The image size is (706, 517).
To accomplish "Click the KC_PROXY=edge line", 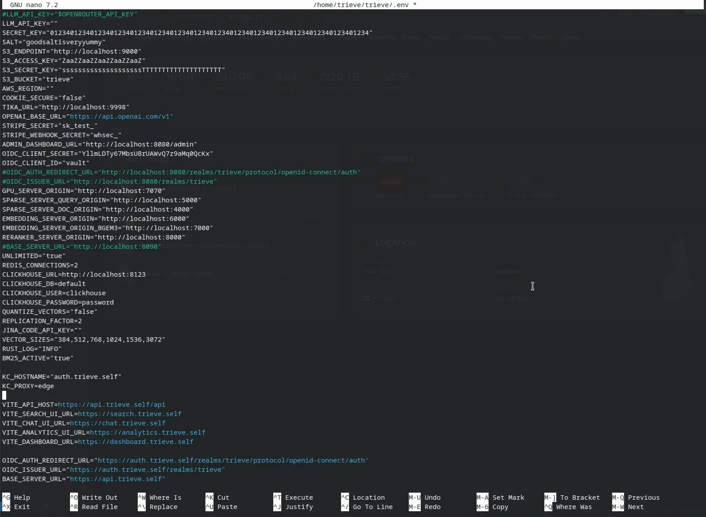I will coord(28,386).
